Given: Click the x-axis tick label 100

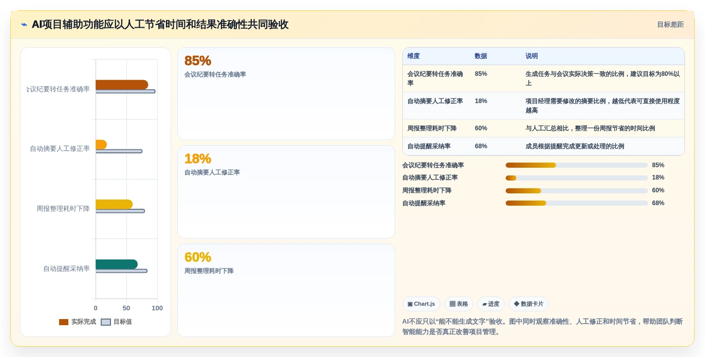Looking at the screenshot, I should click(157, 308).
